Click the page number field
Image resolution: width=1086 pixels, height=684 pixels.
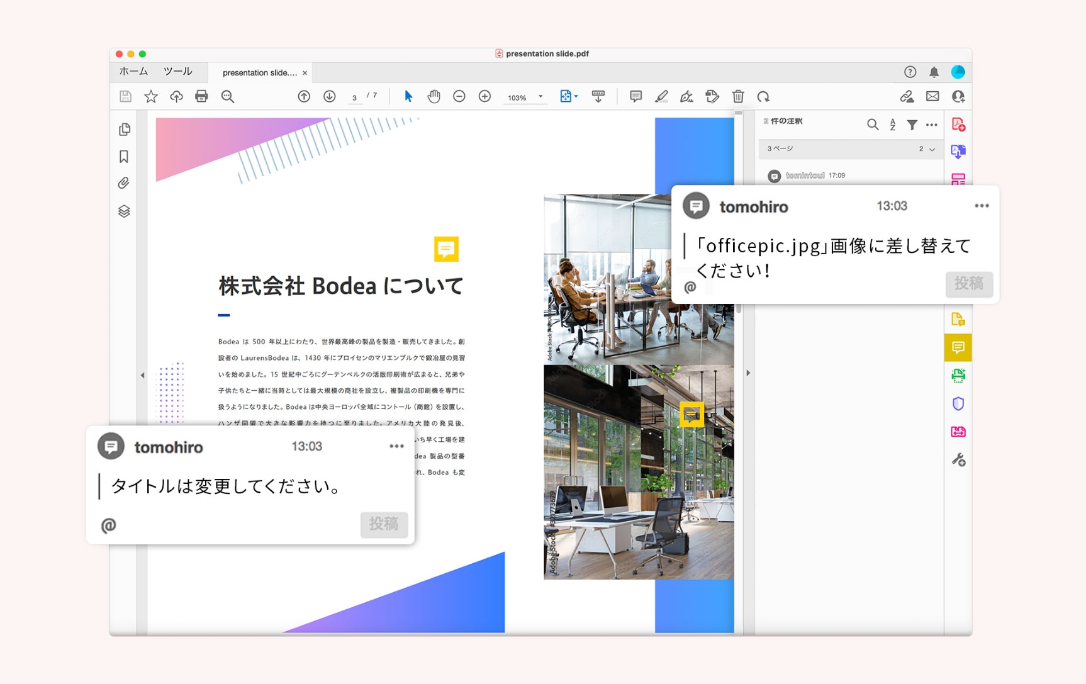click(355, 98)
